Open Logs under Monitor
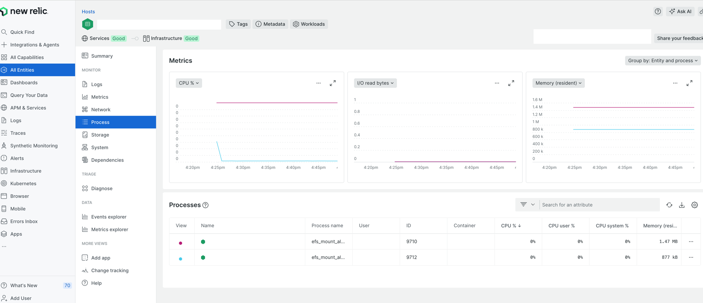The height and width of the screenshot is (303, 703). pos(96,84)
